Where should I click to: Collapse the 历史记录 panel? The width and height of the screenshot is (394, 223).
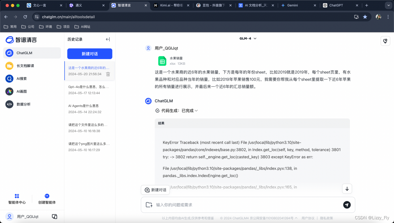108,39
